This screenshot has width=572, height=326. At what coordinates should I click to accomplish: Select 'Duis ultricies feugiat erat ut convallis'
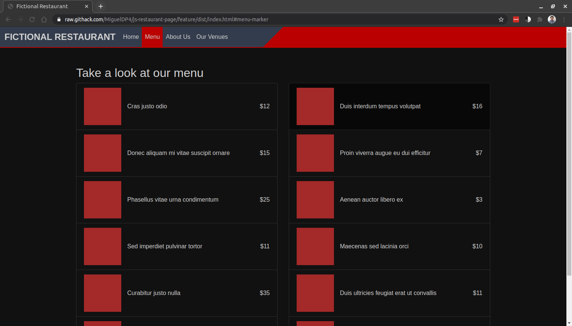[x=388, y=293]
